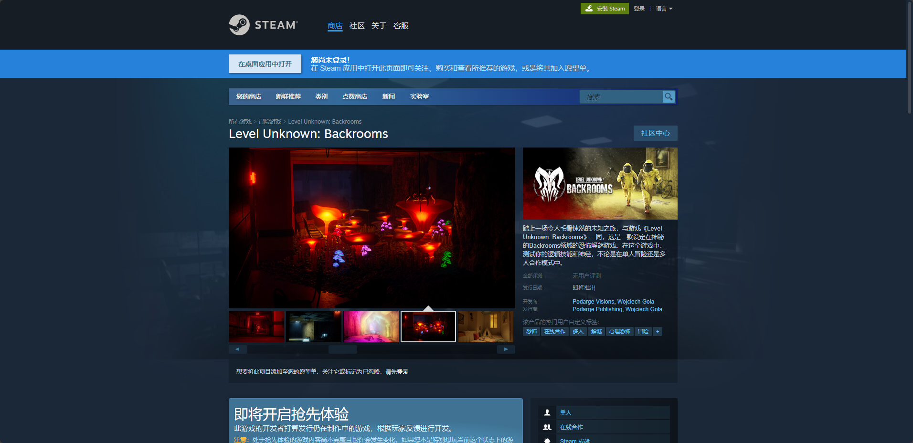The height and width of the screenshot is (443, 913).
Task: Click the 冒险游戏 breadcrumb link
Action: tap(270, 122)
